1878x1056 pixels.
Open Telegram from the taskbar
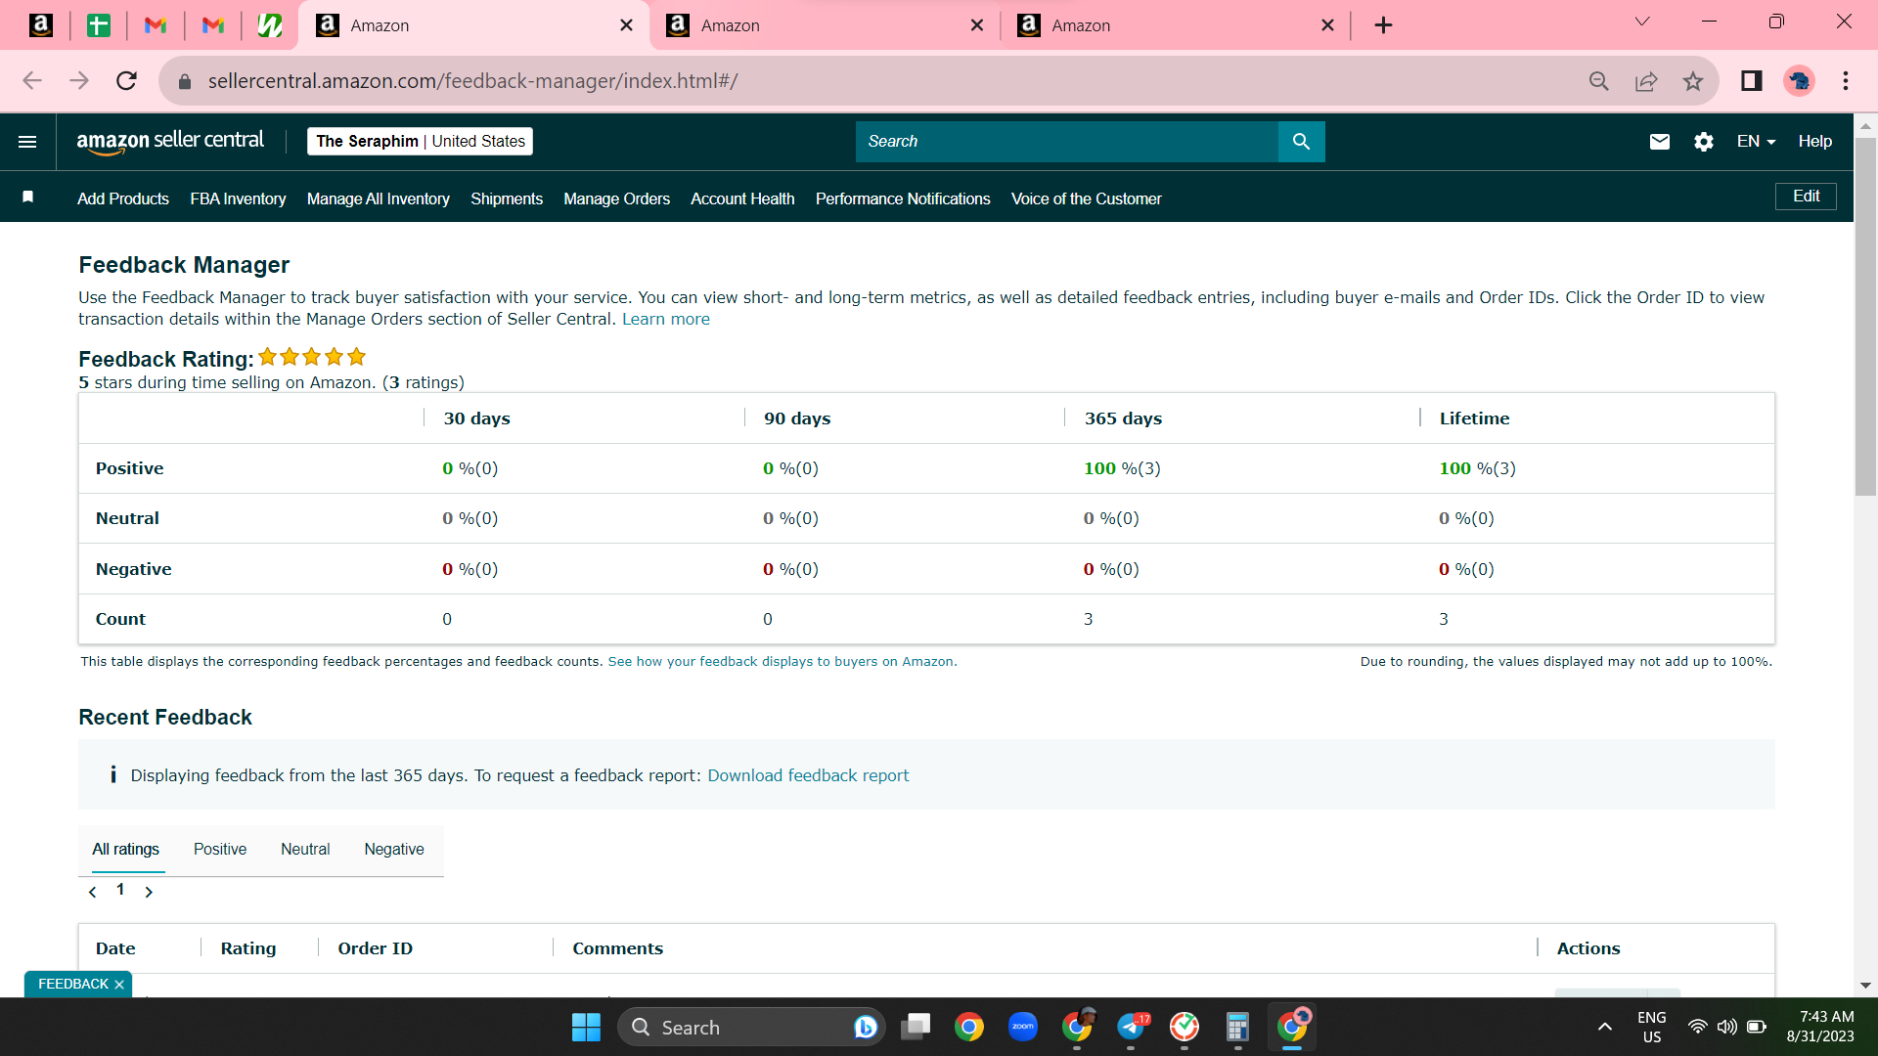1132,1028
